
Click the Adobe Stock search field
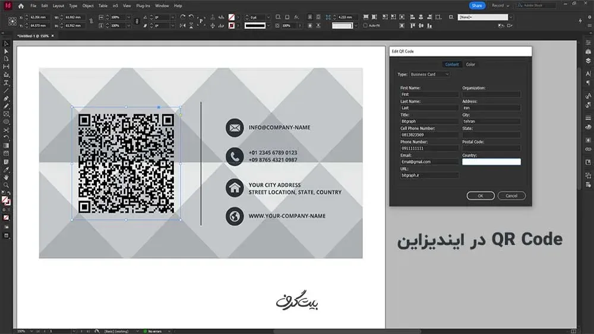coord(536,6)
